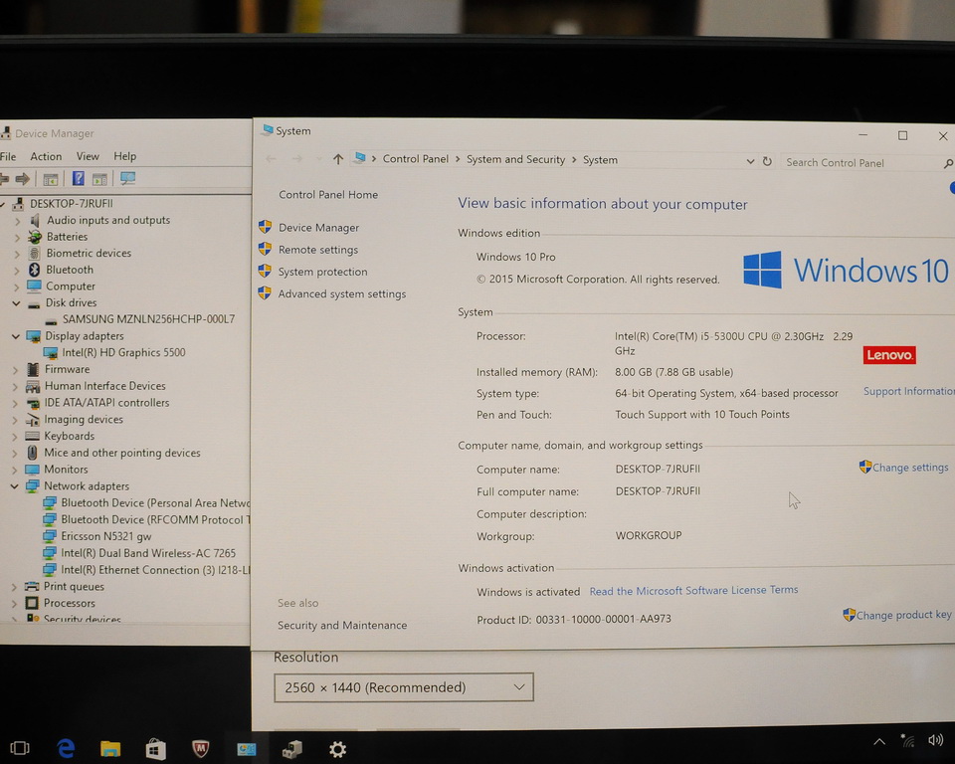Screen dimensions: 955x764
Task: Select IDE ATA/ATAPI controllers category
Action: click(x=106, y=403)
